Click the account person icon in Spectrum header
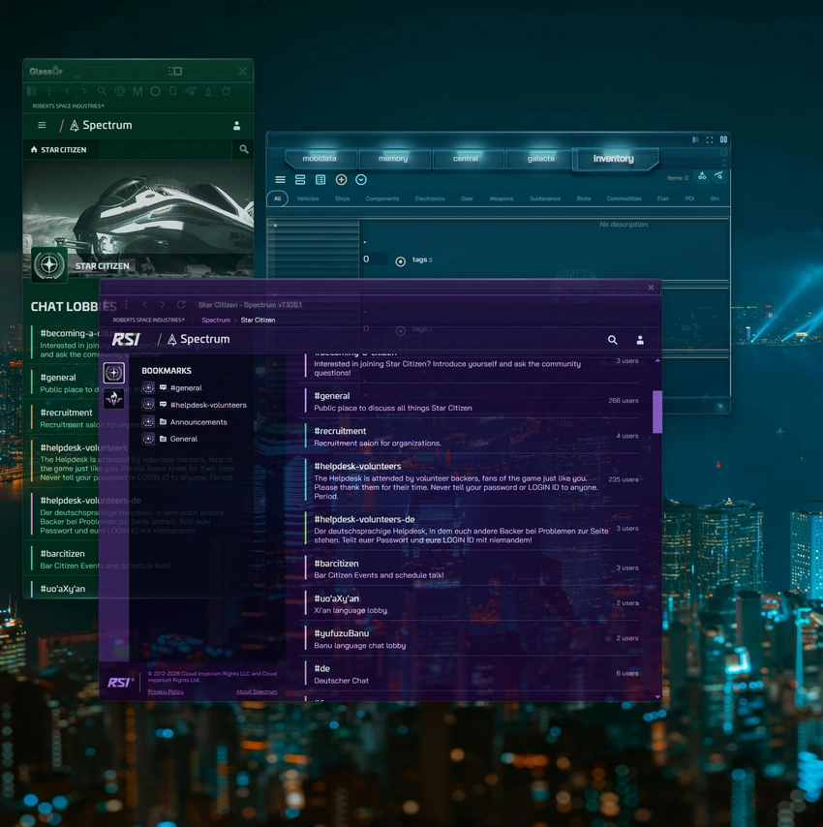This screenshot has height=827, width=823. coord(236,125)
